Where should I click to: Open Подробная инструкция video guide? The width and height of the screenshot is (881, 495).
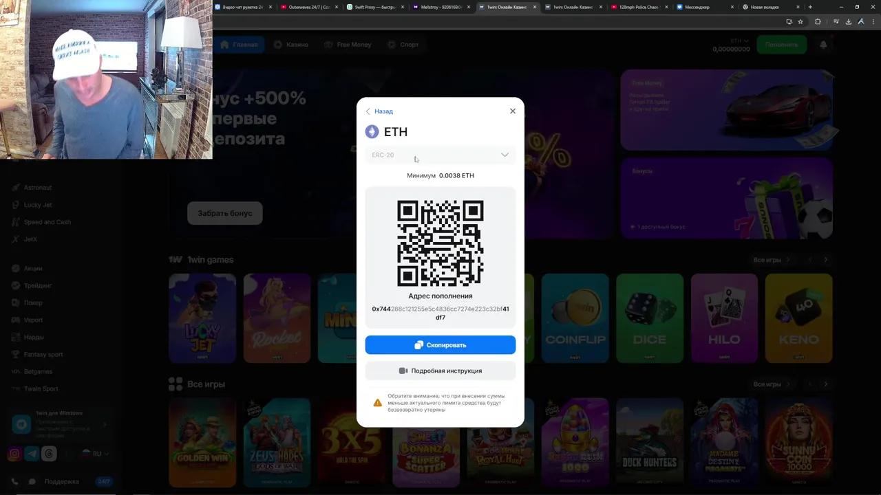440,371
